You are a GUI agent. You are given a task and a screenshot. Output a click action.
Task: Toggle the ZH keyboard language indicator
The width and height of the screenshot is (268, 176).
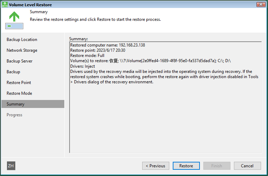tap(11, 166)
